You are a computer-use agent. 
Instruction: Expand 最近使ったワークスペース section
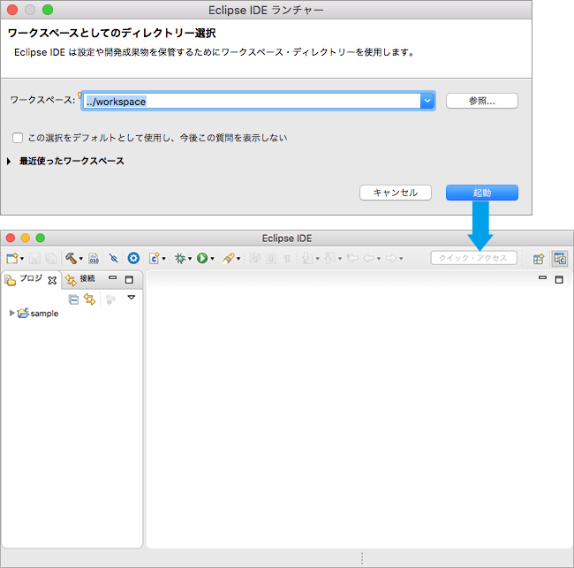(x=9, y=161)
